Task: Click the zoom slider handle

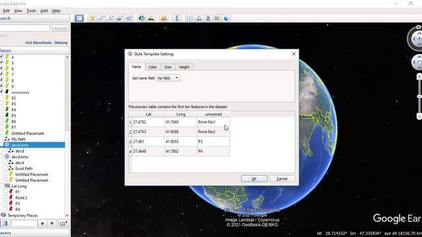Action: 419,96
